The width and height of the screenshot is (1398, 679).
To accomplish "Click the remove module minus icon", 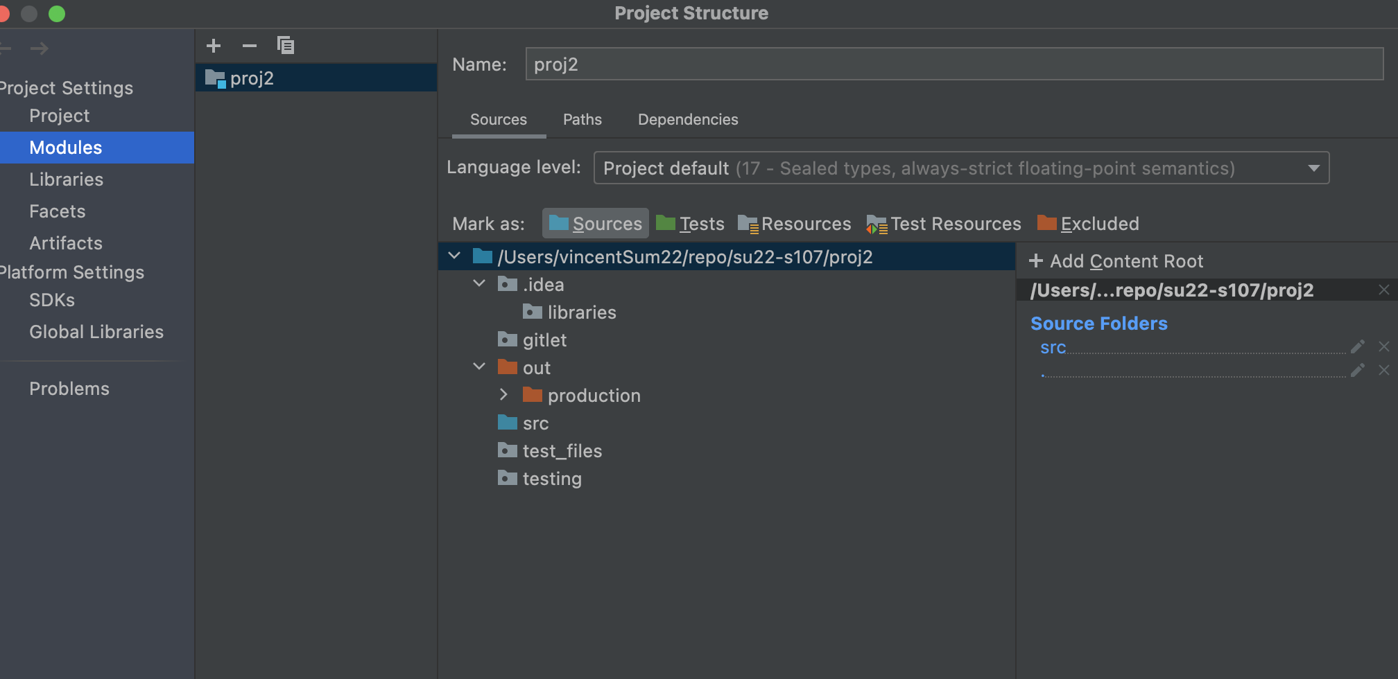I will pyautogui.click(x=250, y=46).
